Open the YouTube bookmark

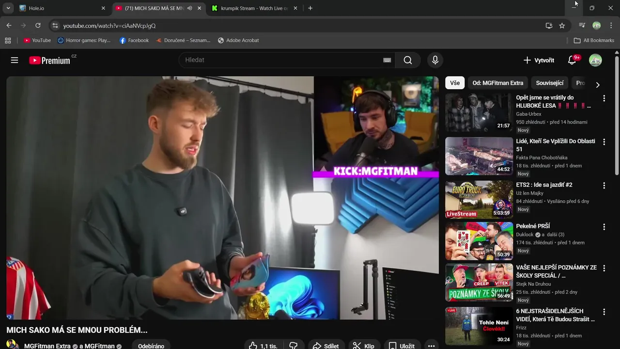coord(37,40)
